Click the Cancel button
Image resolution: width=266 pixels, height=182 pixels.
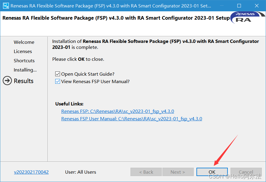tap(246, 172)
